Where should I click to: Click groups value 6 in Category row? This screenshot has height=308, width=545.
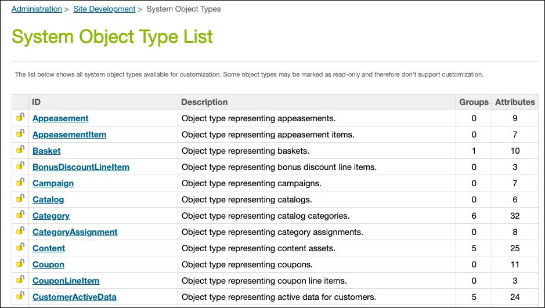click(x=474, y=216)
